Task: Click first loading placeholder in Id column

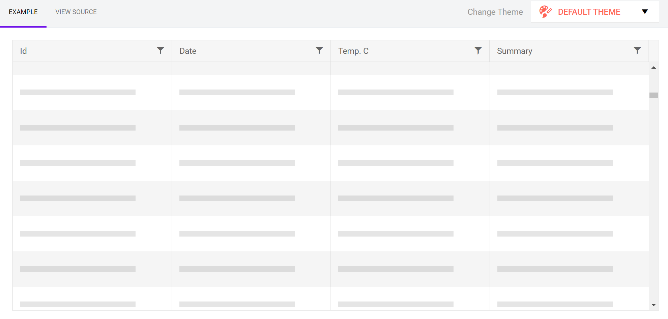Action: [78, 92]
